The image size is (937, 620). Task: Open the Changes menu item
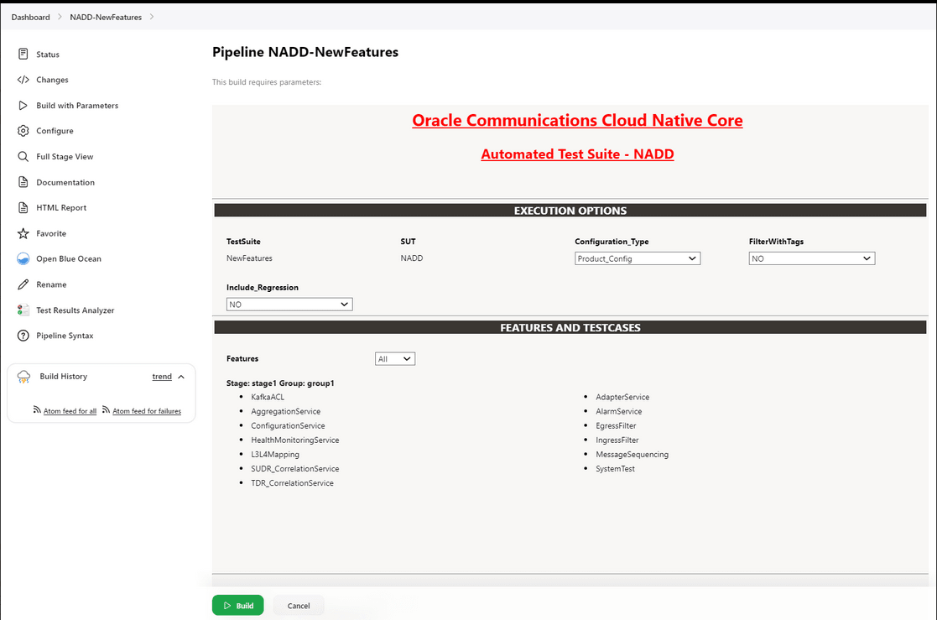pyautogui.click(x=52, y=80)
